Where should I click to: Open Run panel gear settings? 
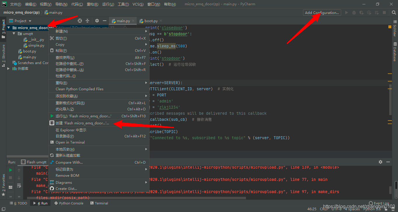[x=381, y=162]
